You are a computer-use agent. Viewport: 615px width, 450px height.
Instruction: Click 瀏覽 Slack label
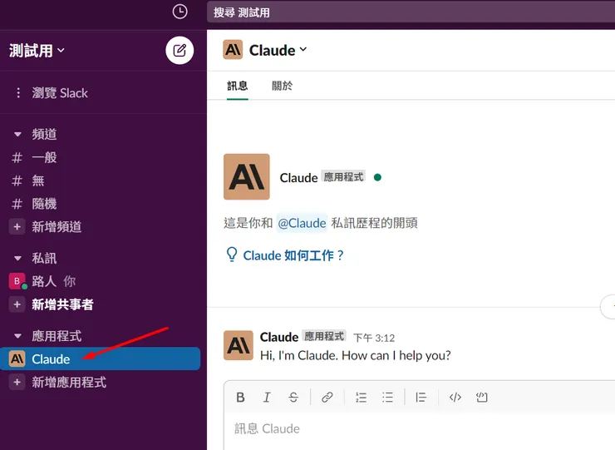tap(60, 93)
